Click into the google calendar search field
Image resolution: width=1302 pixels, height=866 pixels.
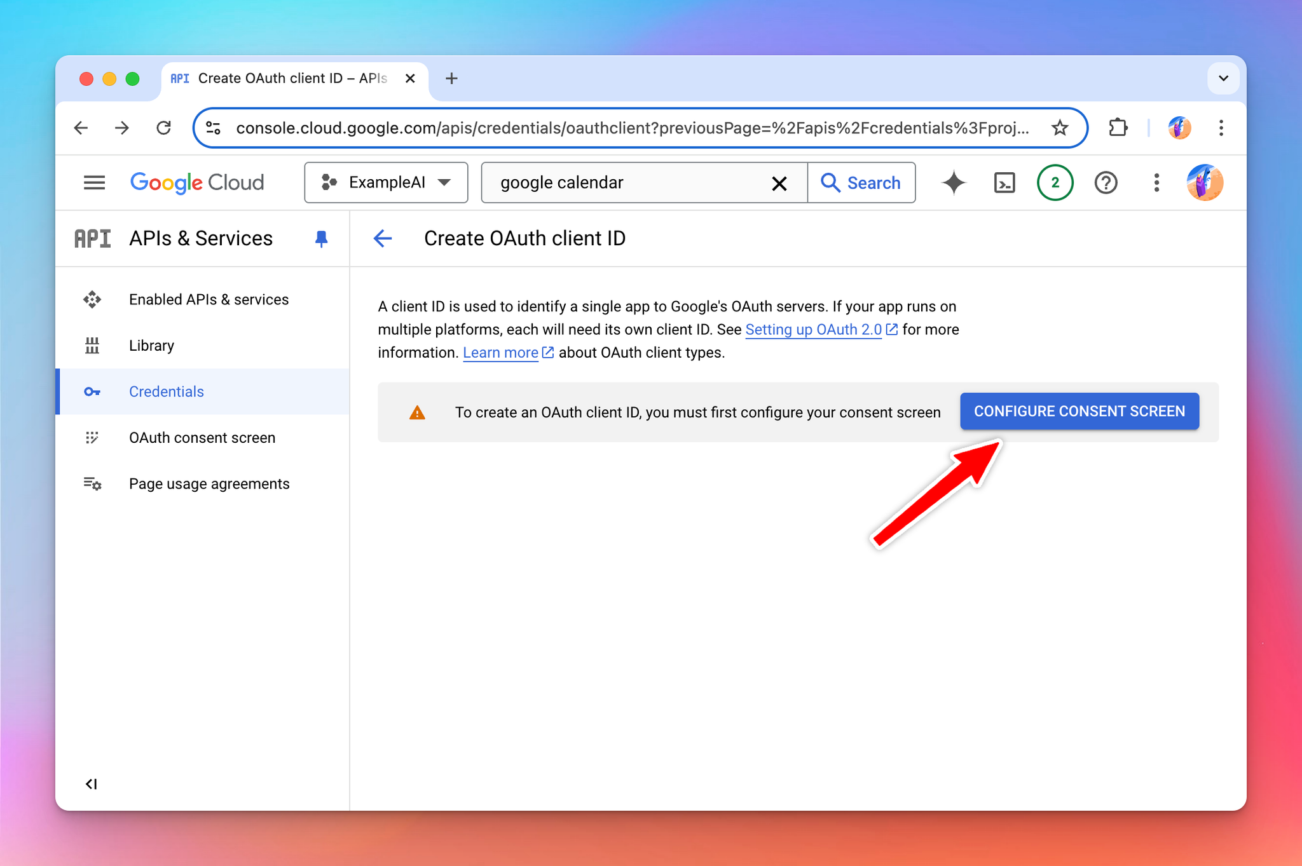[x=629, y=183]
